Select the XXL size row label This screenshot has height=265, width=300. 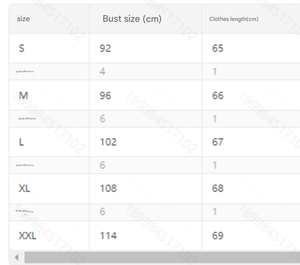tap(27, 235)
